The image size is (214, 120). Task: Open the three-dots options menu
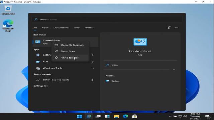tap(177, 27)
